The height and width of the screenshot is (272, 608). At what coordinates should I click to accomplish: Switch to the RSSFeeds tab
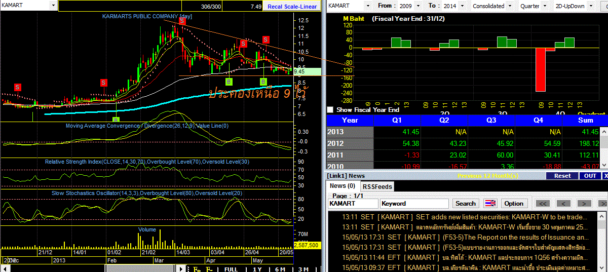coord(377,186)
